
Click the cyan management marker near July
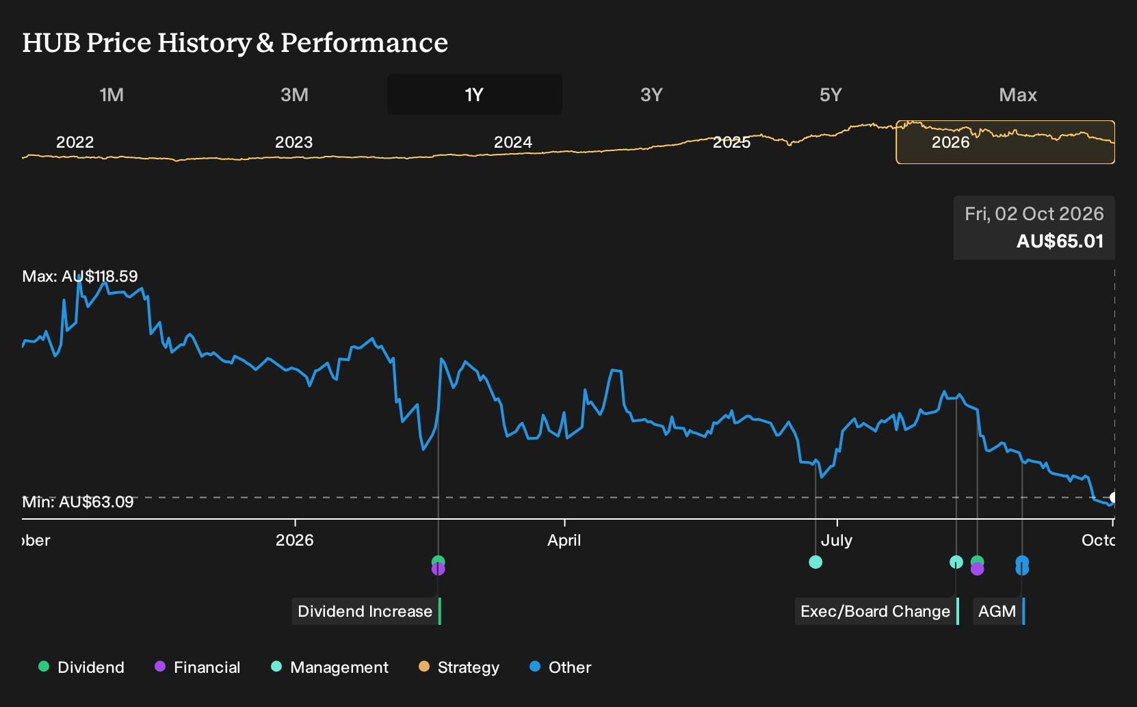tap(815, 562)
